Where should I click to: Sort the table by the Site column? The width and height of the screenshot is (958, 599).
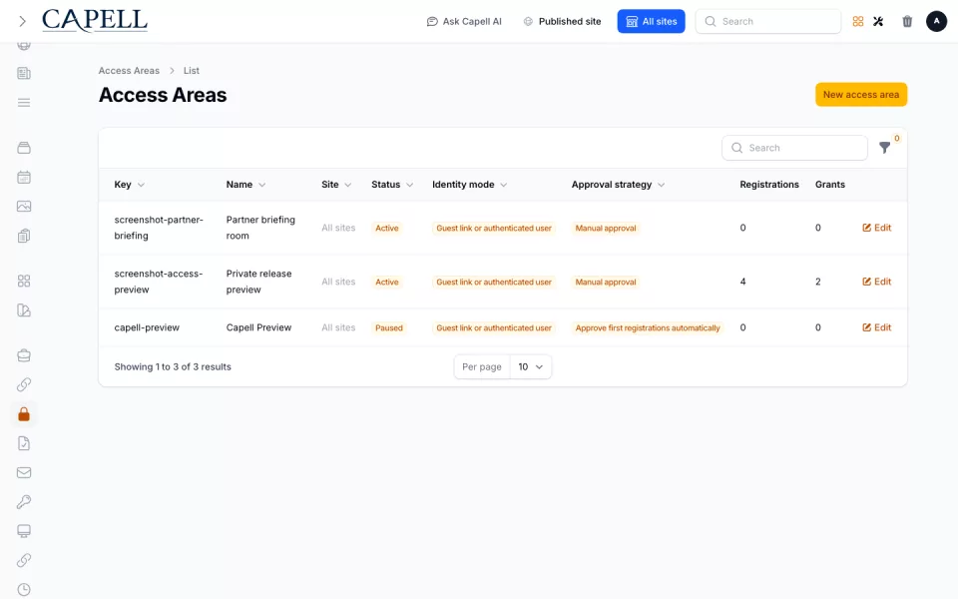336,185
